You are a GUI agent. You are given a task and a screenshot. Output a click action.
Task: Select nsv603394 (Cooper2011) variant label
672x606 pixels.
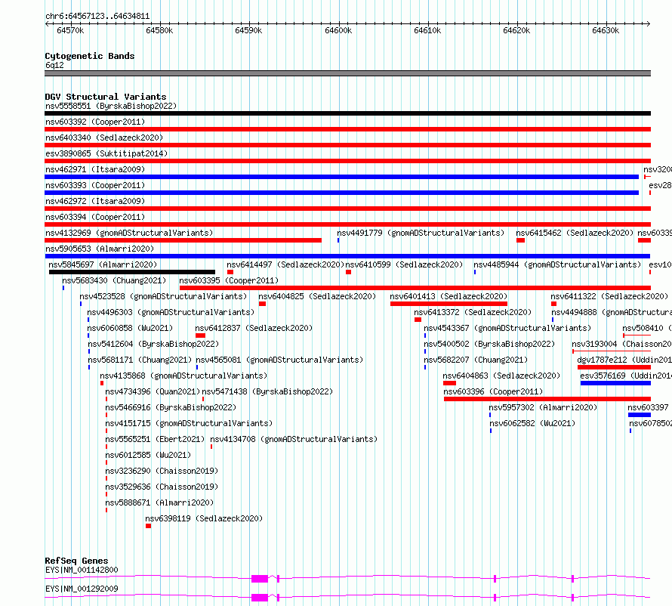(95, 217)
